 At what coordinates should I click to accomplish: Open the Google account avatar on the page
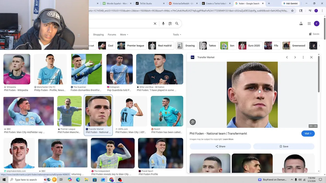[317, 24]
